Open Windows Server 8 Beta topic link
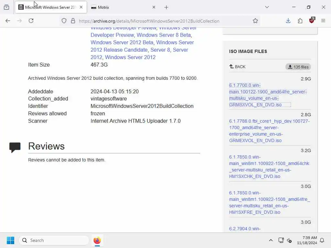The height and width of the screenshot is (248, 331). [164, 35]
